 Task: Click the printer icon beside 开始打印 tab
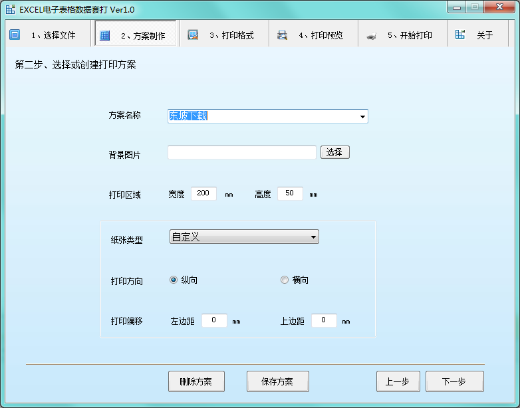(x=372, y=35)
